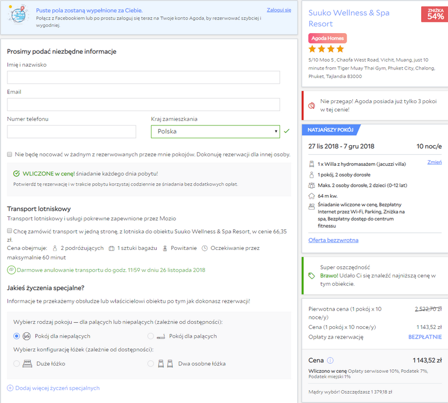This screenshot has height=403, width=448.
Task: Click the Zaloguj się link
Action: pos(279,10)
